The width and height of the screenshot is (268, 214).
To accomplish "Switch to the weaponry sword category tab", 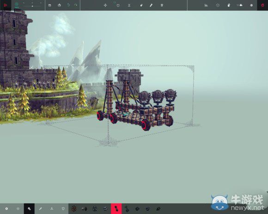I will (x=40, y=208).
